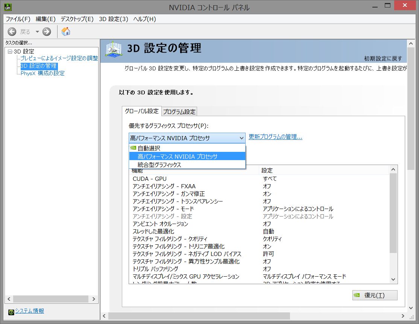Choose 高パフォーマンス NVIDIA プロセッサ in the list
The width and height of the screenshot is (419, 324).
click(187, 156)
